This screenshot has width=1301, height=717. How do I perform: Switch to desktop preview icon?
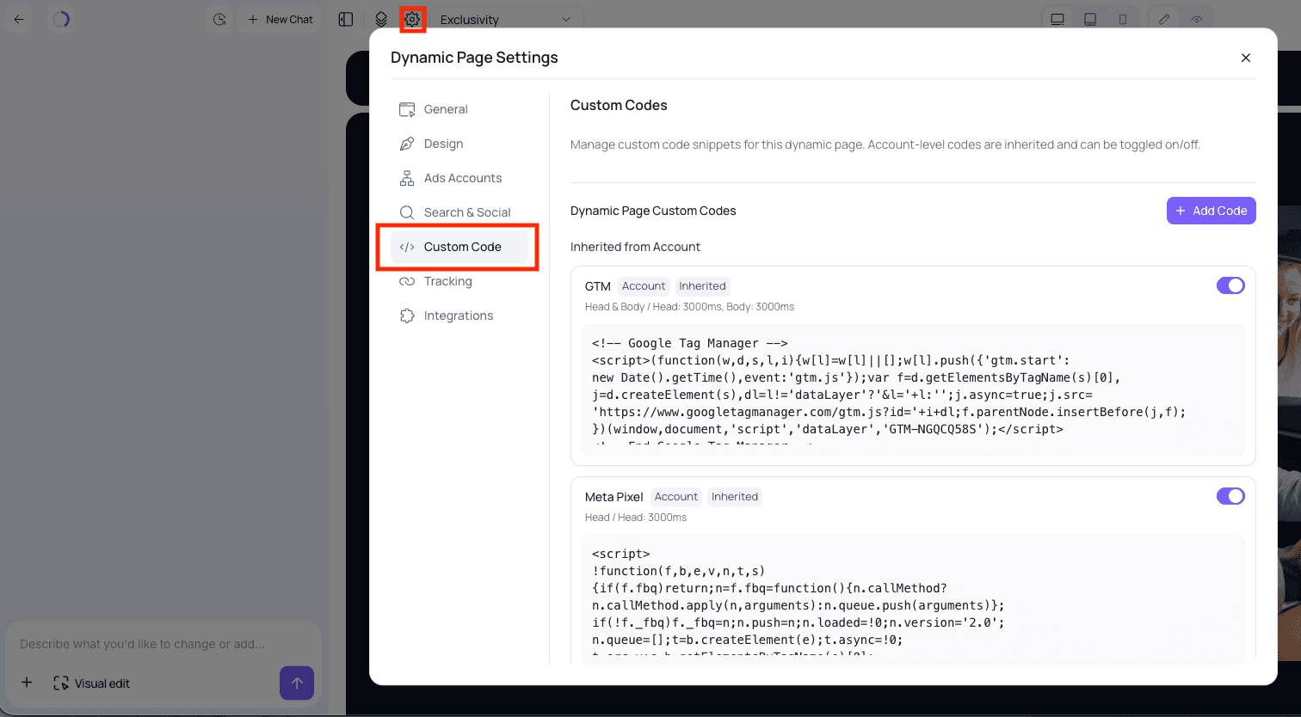point(1057,19)
